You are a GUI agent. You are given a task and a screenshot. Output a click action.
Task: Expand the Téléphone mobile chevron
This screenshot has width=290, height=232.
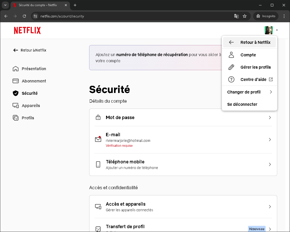pos(270,164)
